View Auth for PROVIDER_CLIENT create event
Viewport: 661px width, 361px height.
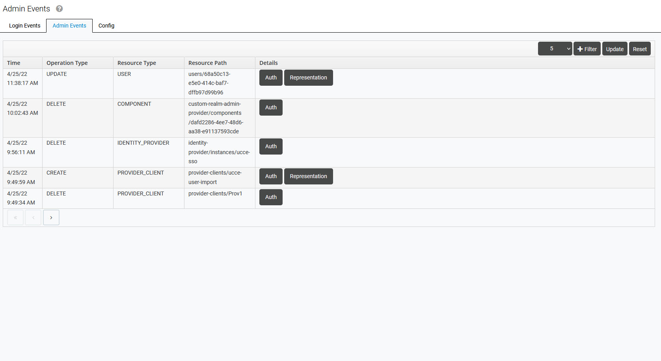[x=271, y=176]
